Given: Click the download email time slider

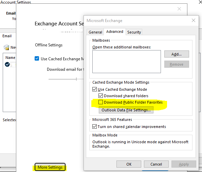Looking at the screenshot, I should [x=66, y=79].
